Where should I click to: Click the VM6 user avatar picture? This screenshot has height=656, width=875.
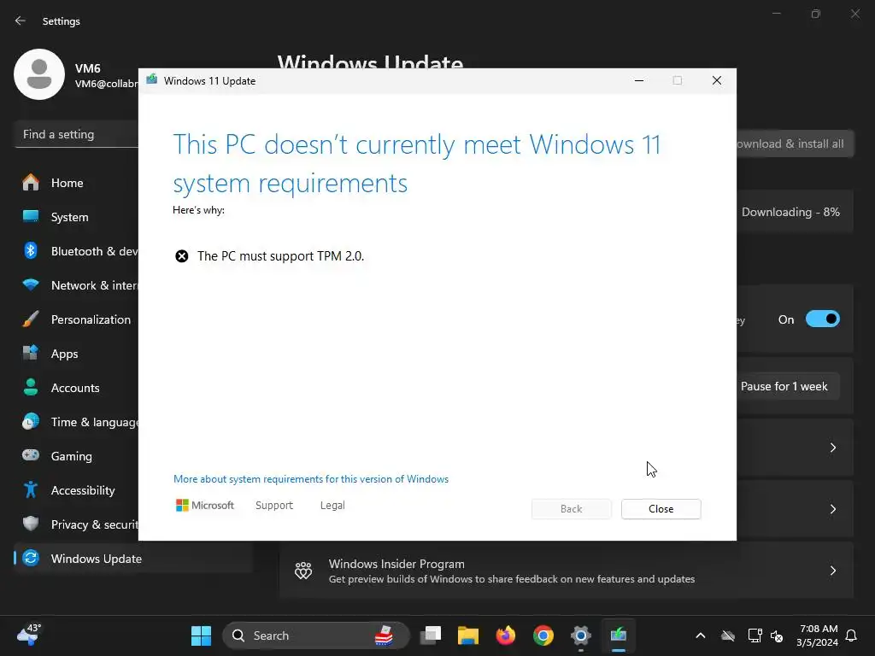39,74
